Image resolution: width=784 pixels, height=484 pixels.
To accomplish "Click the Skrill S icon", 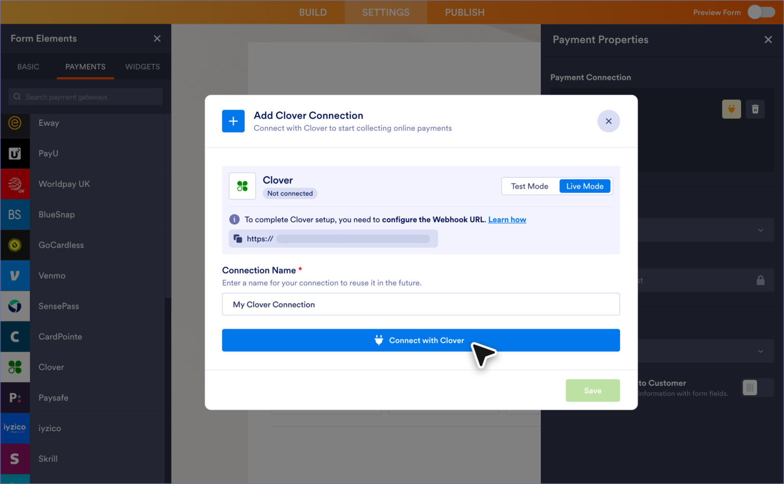I will pos(15,459).
